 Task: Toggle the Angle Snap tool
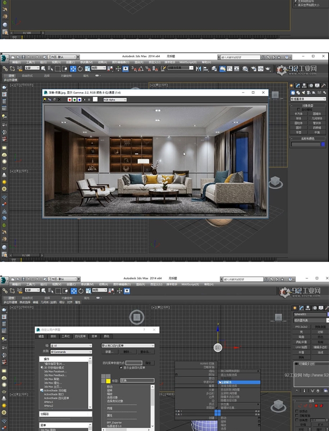click(x=141, y=68)
